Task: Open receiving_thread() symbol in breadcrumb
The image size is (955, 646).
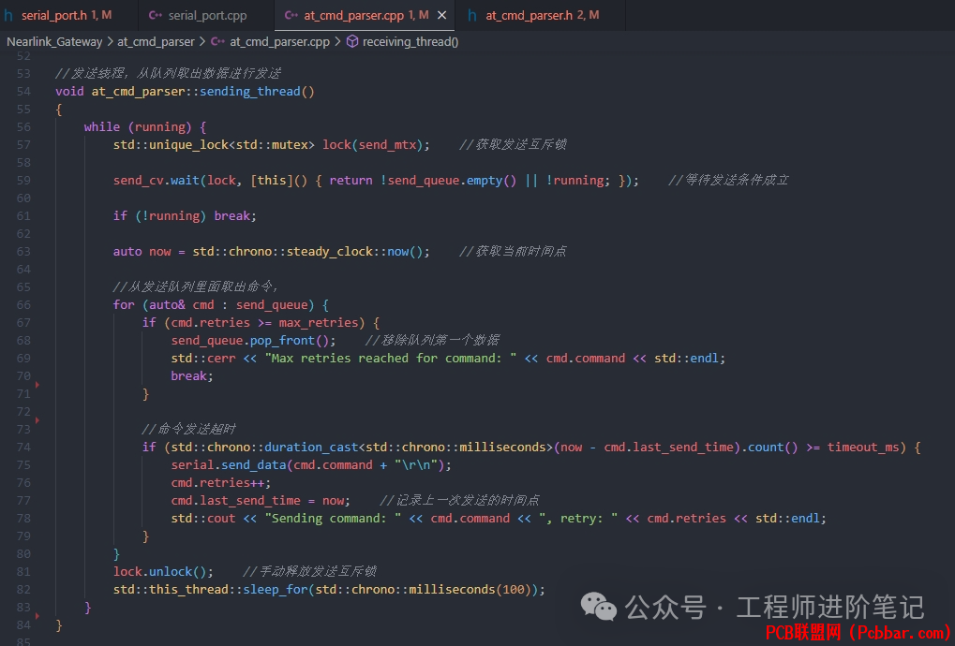Action: [x=410, y=41]
